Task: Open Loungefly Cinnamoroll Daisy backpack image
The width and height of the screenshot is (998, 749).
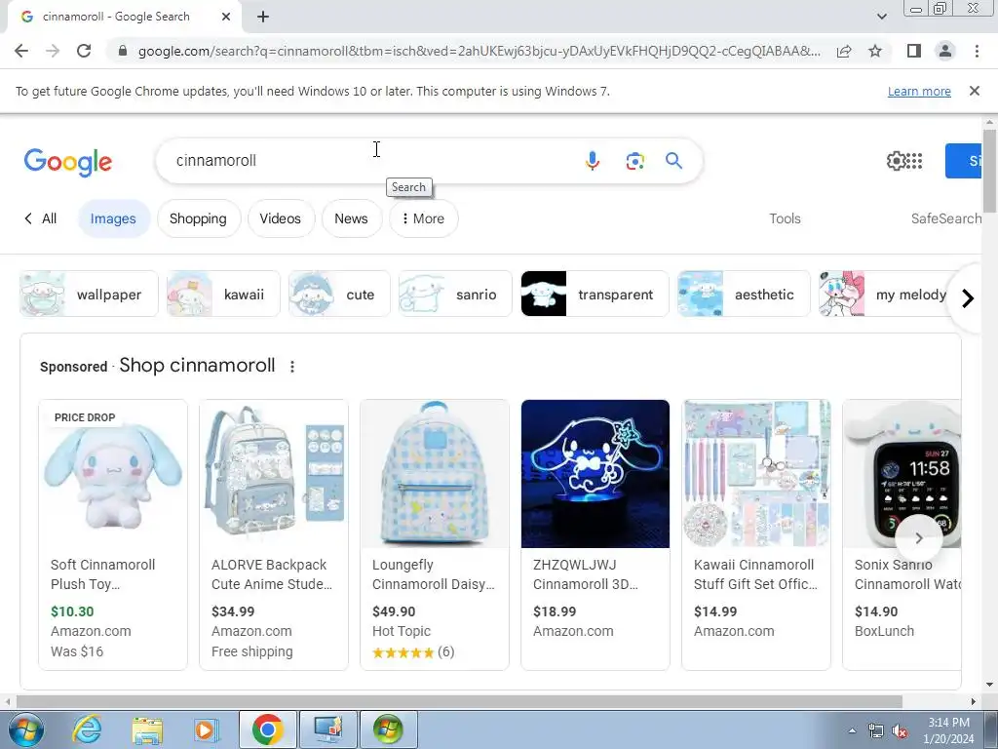Action: coord(435,474)
